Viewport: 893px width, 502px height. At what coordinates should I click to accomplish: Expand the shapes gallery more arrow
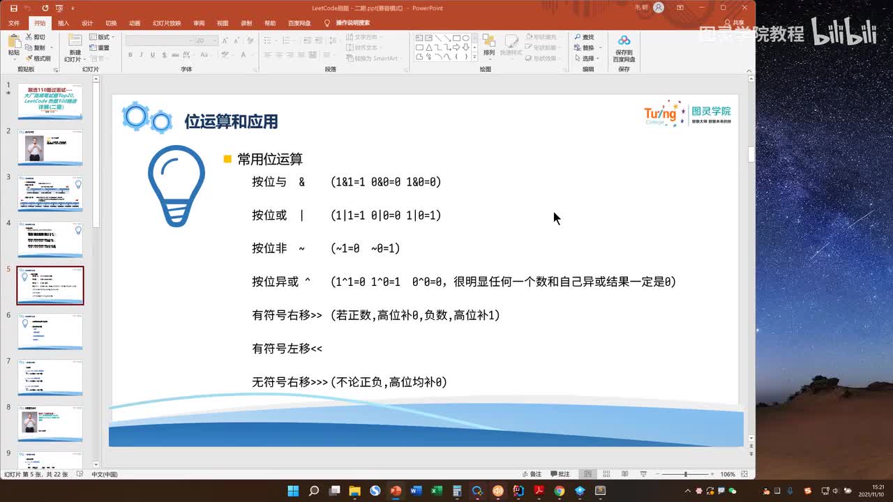point(475,57)
